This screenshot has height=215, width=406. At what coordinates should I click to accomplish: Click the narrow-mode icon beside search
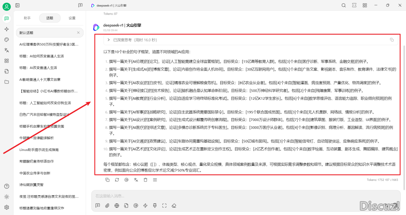pyautogui.click(x=354, y=5)
